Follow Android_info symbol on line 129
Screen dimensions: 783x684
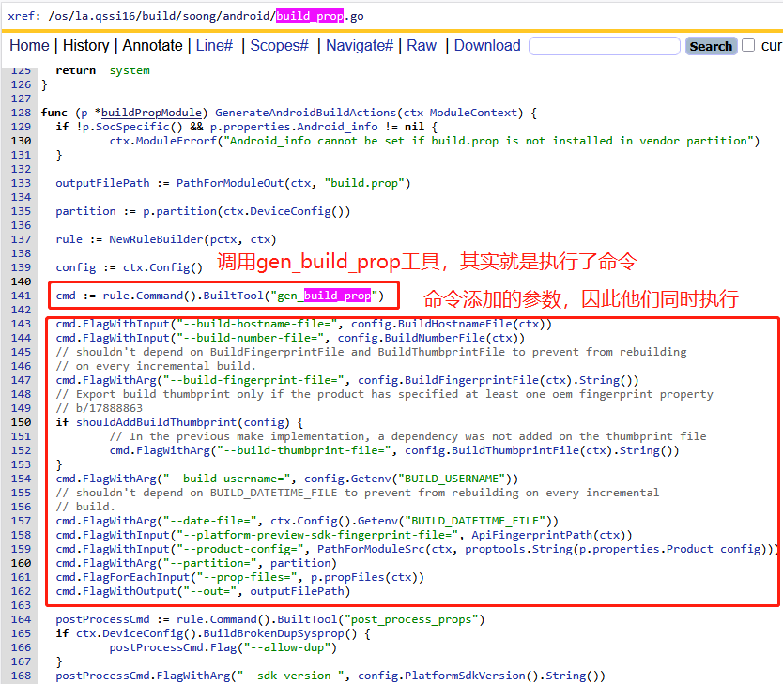(x=337, y=127)
